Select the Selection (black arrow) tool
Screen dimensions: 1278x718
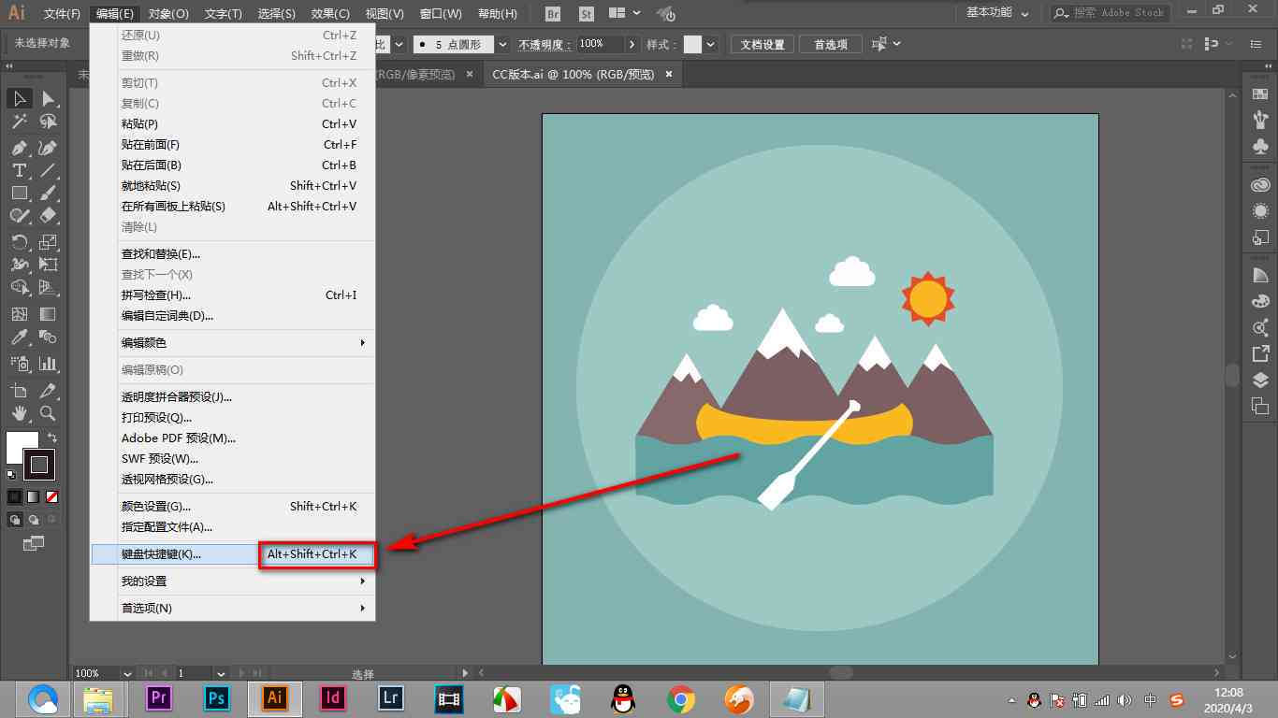click(19, 98)
